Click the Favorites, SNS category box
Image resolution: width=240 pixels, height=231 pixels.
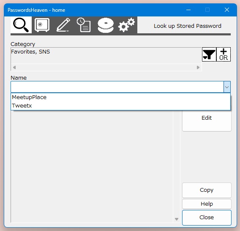click(x=106, y=56)
